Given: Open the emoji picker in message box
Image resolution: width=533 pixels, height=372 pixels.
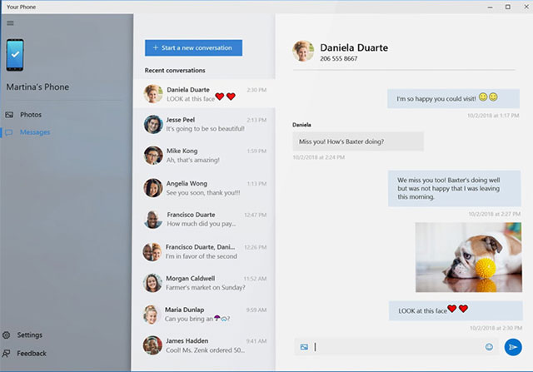Looking at the screenshot, I should click(x=489, y=346).
